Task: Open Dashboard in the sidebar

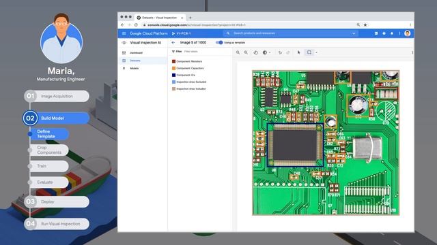Action: coord(143,53)
